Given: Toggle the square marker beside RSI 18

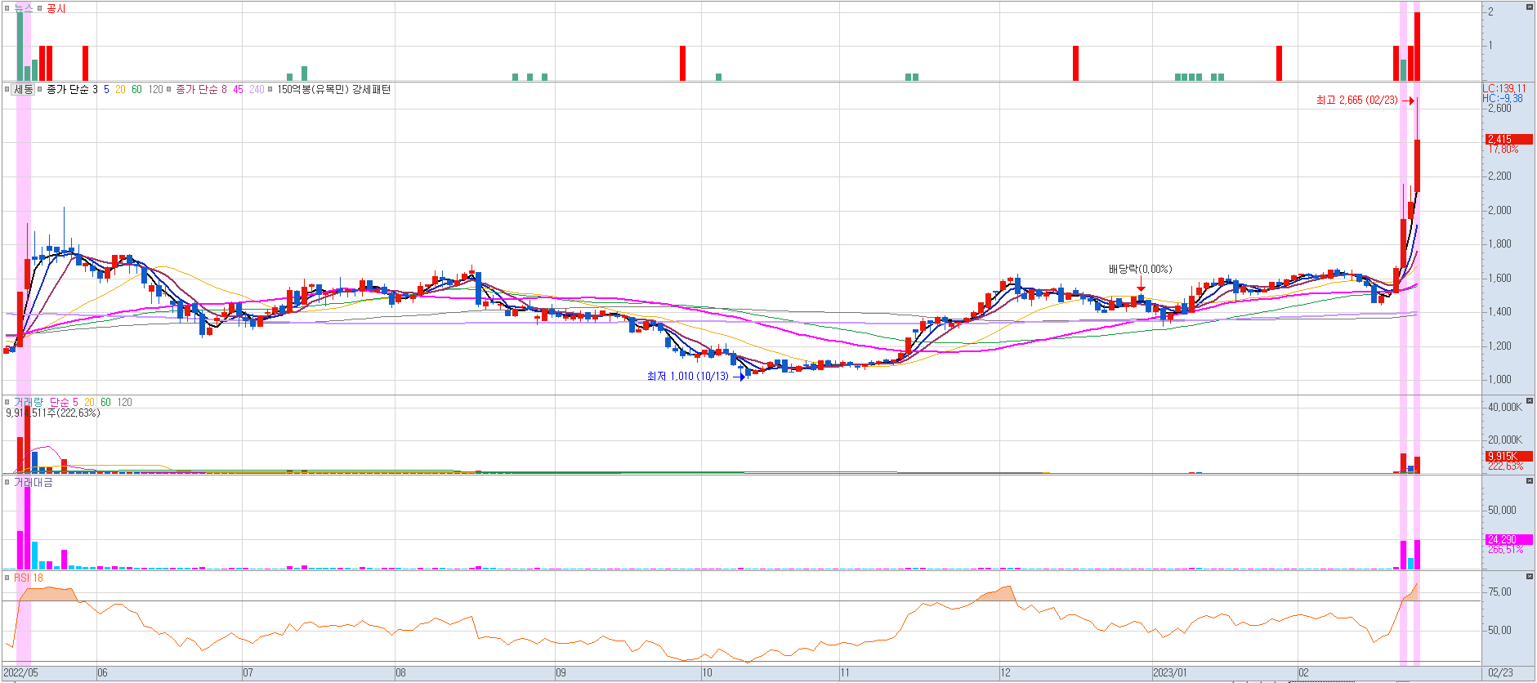Looking at the screenshot, I should 7,578.
